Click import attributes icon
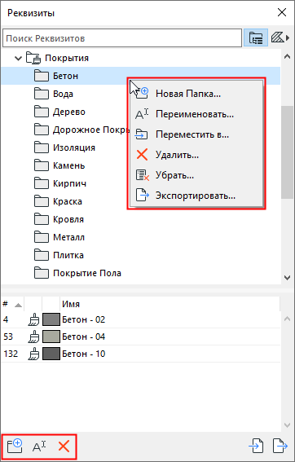295x462 pixels. 256,446
